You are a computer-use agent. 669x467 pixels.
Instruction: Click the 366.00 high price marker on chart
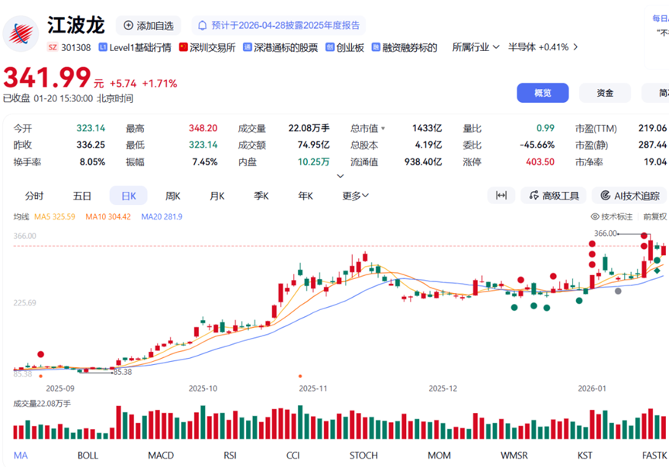point(606,233)
